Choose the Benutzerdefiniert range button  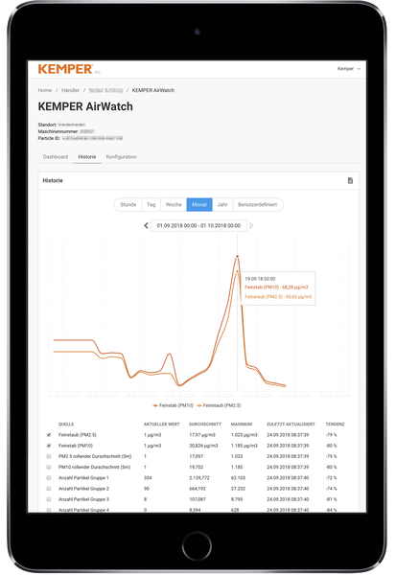pos(258,205)
